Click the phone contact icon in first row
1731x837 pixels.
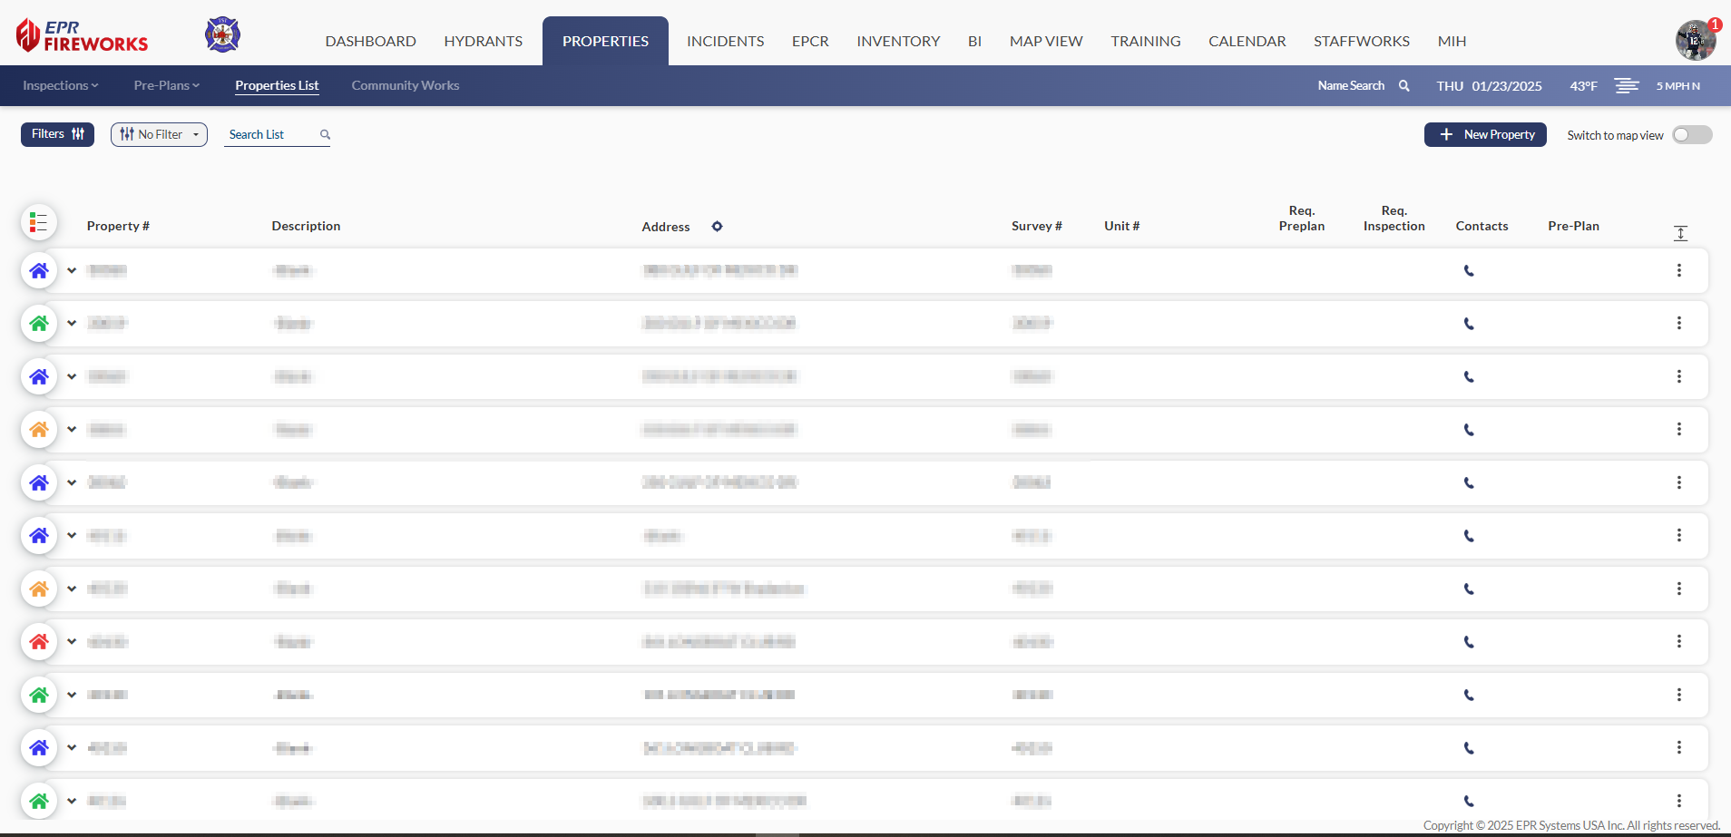(x=1469, y=271)
